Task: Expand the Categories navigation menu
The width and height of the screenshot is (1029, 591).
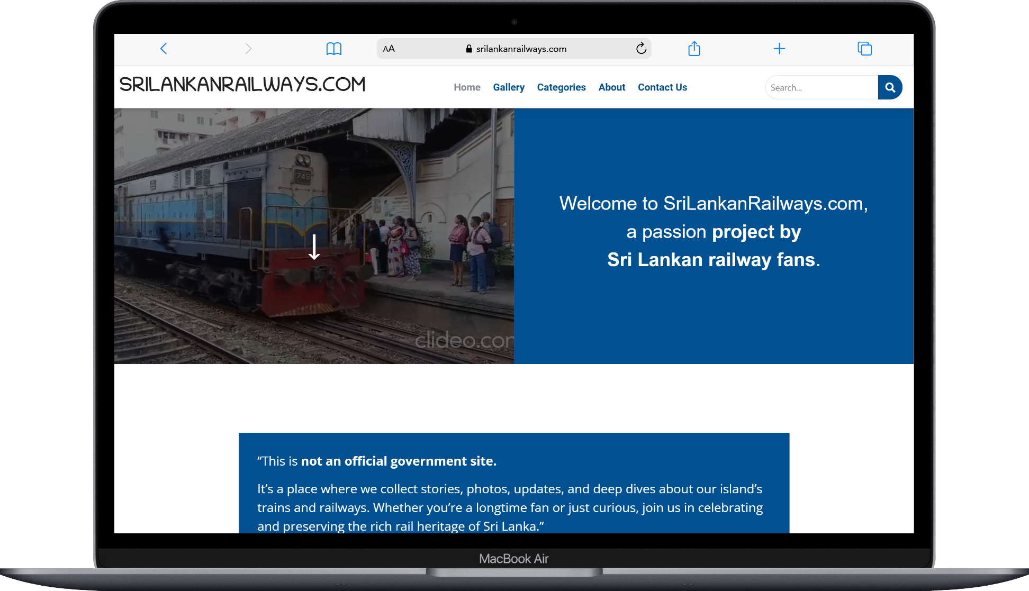Action: [561, 87]
